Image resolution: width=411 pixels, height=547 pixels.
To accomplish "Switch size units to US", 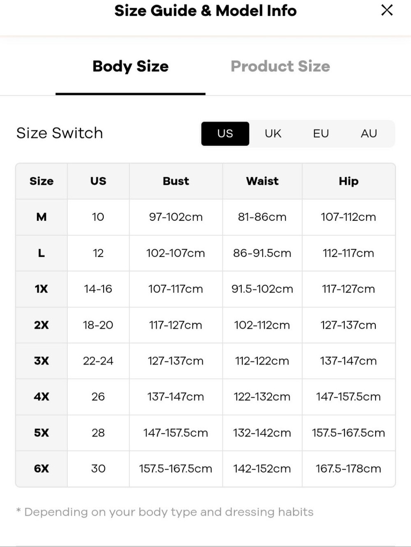I will [x=225, y=134].
